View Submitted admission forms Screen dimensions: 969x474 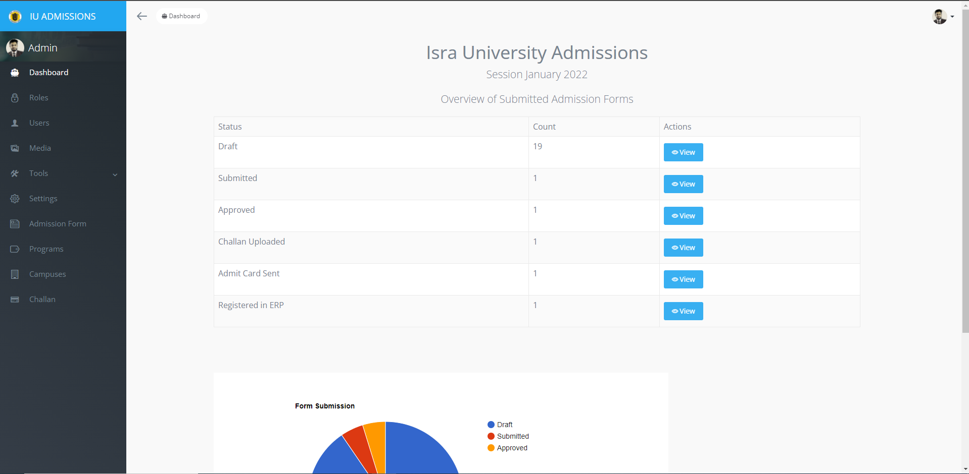point(683,184)
